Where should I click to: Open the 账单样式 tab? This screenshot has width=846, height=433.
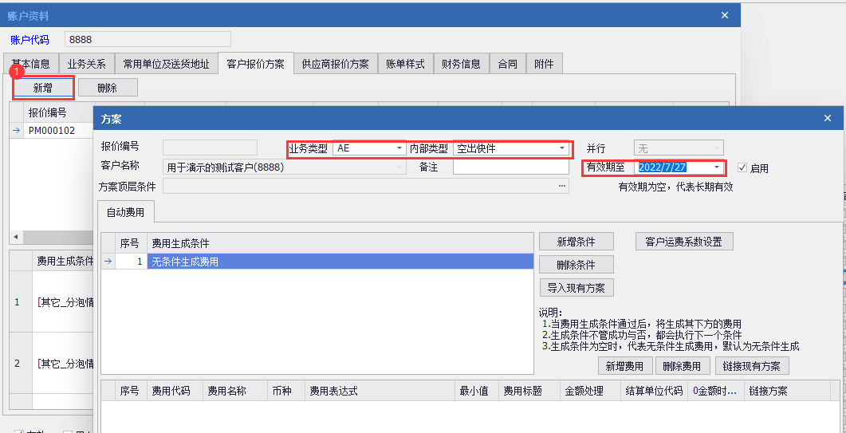[405, 64]
